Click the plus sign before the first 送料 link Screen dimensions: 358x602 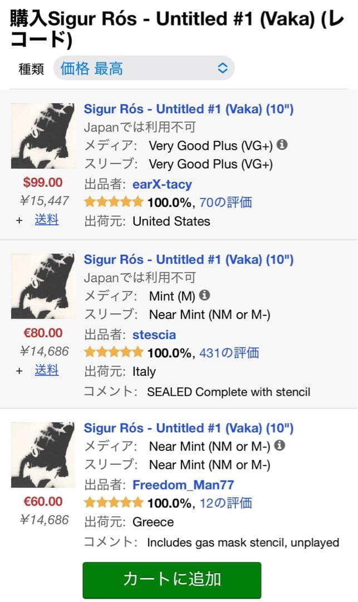click(18, 220)
